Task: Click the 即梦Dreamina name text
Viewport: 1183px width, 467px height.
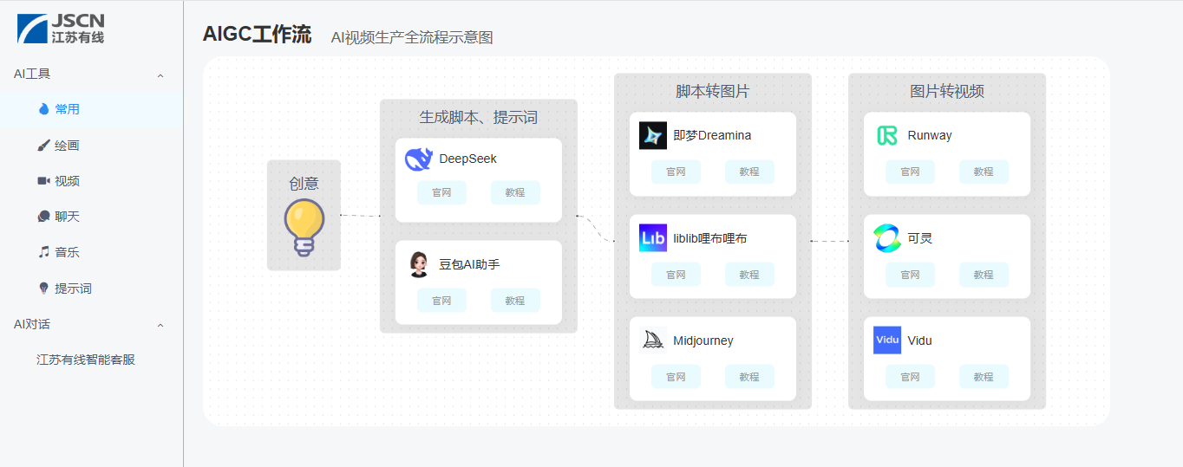Action: (x=712, y=135)
